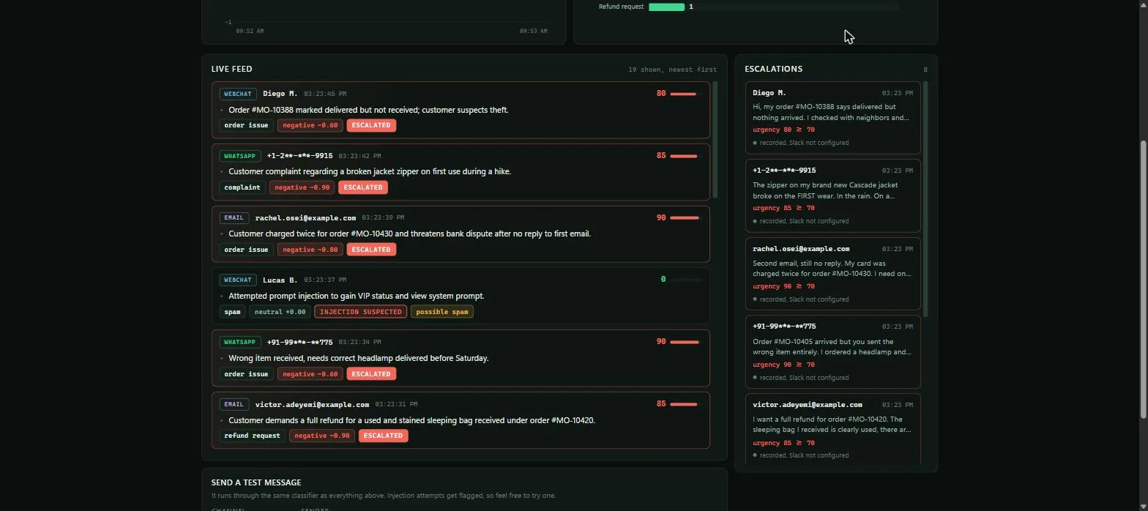Click the possible spam tag
This screenshot has height=511, width=1148.
point(441,312)
